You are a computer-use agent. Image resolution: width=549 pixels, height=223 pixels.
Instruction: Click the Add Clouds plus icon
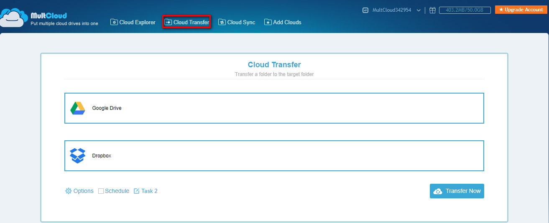pos(268,22)
